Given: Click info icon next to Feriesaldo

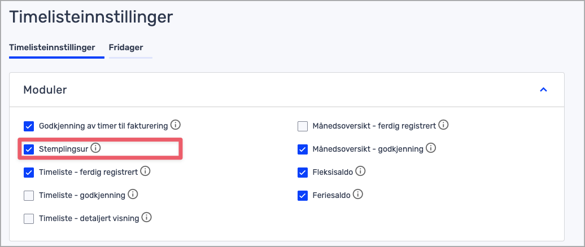Looking at the screenshot, I should point(357,195).
